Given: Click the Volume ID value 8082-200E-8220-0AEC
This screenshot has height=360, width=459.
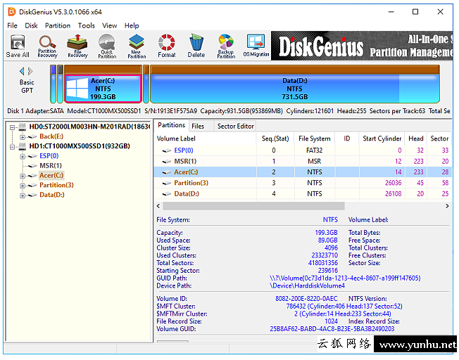Looking at the screenshot, I should pyautogui.click(x=306, y=299).
